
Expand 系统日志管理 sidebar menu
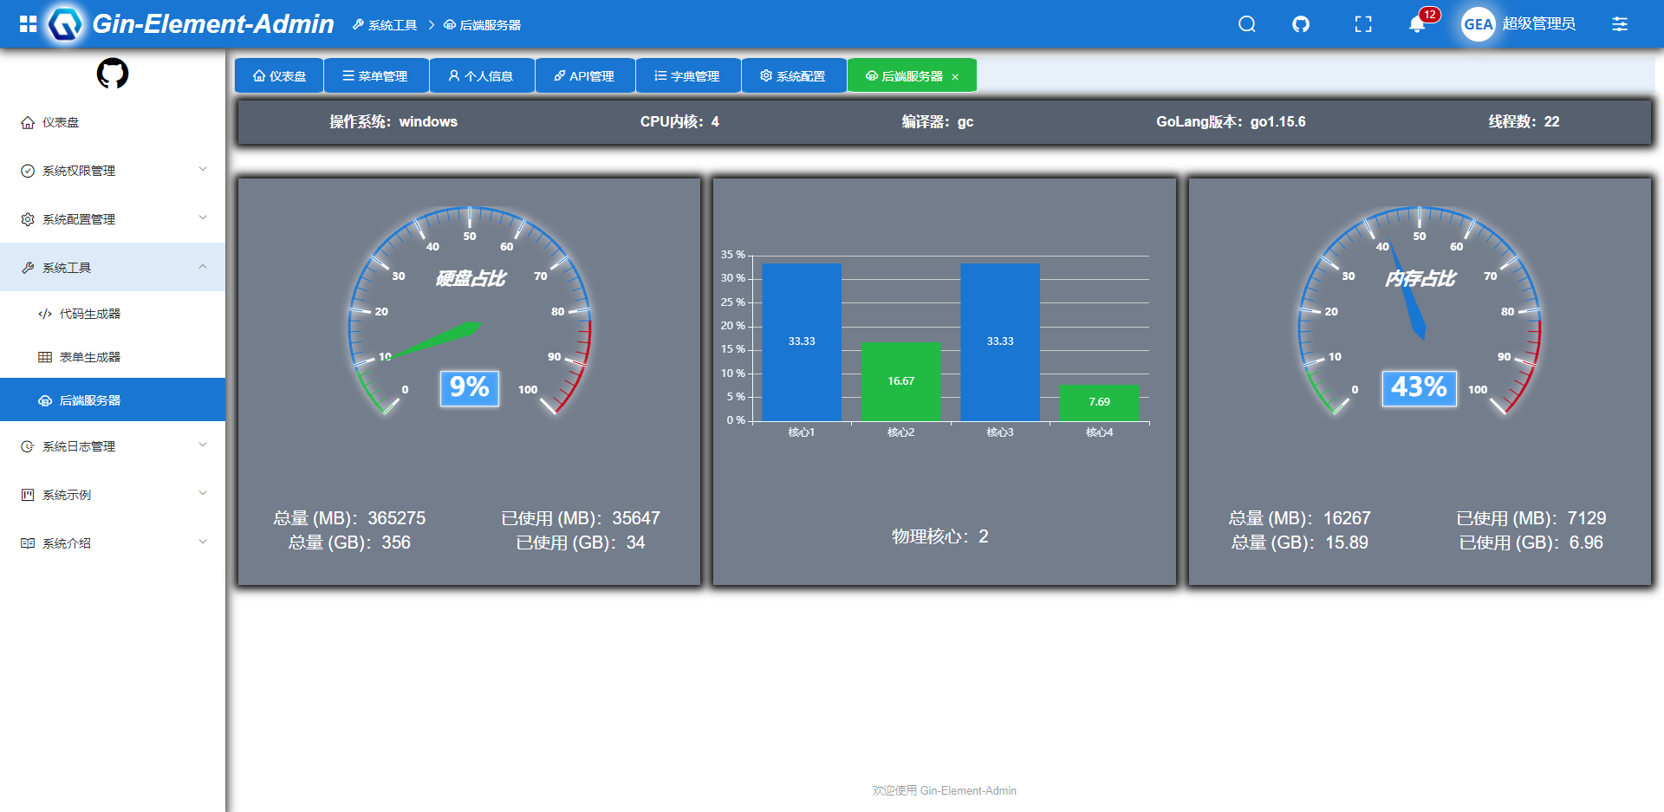pos(113,446)
